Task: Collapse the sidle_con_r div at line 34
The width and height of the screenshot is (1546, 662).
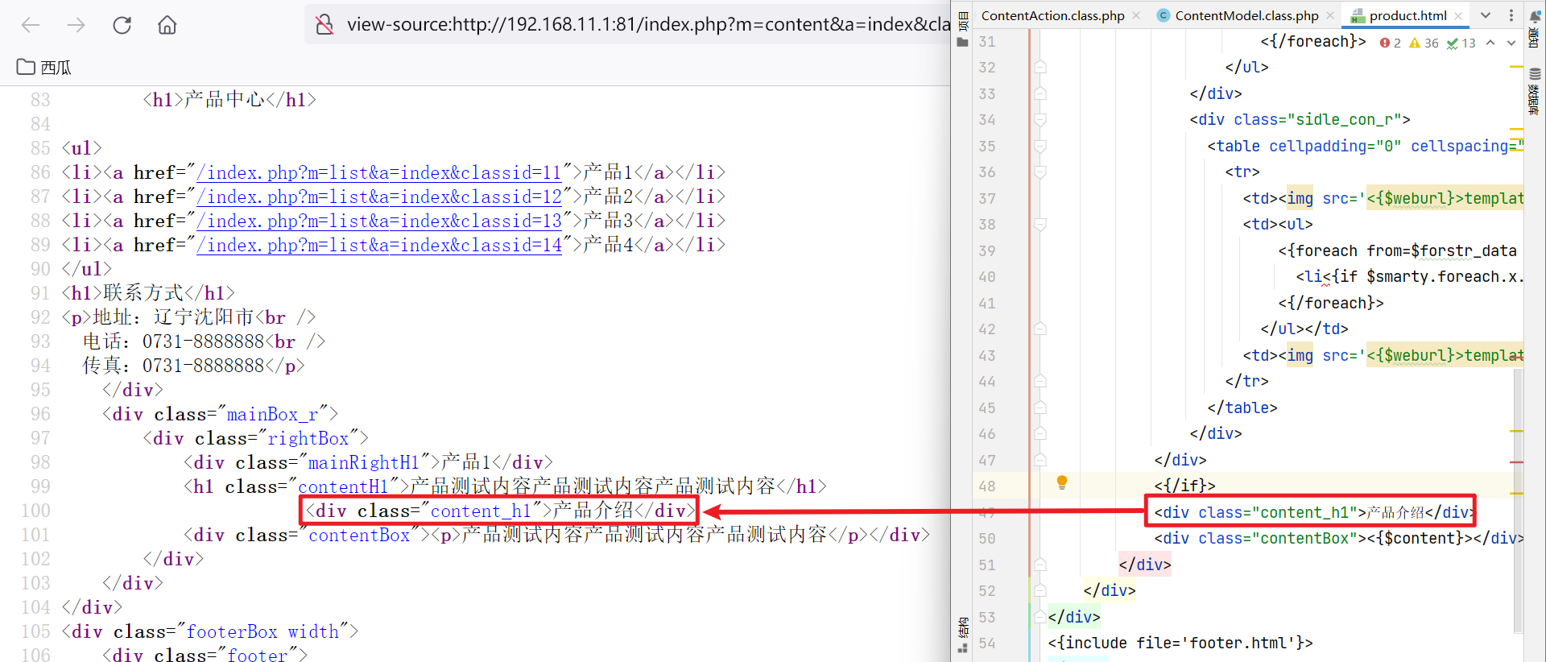Action: 1040,120
